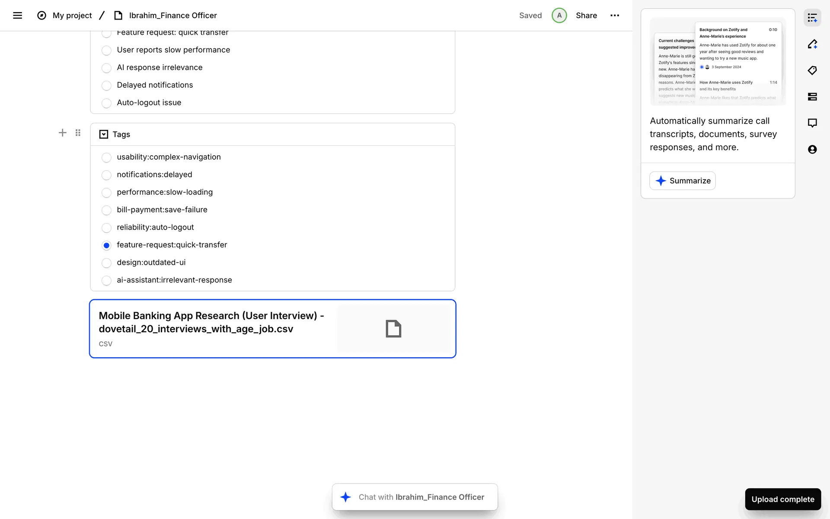This screenshot has width=830, height=519.
Task: Deselect the feature-request:quick-transfer option
Action: [106, 245]
